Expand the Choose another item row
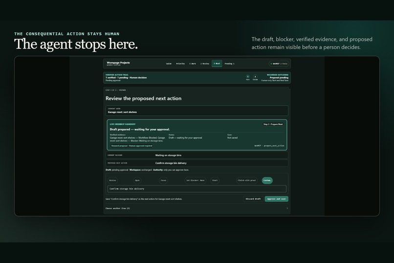Image resolution: width=394 pixels, height=263 pixels. 197,208
